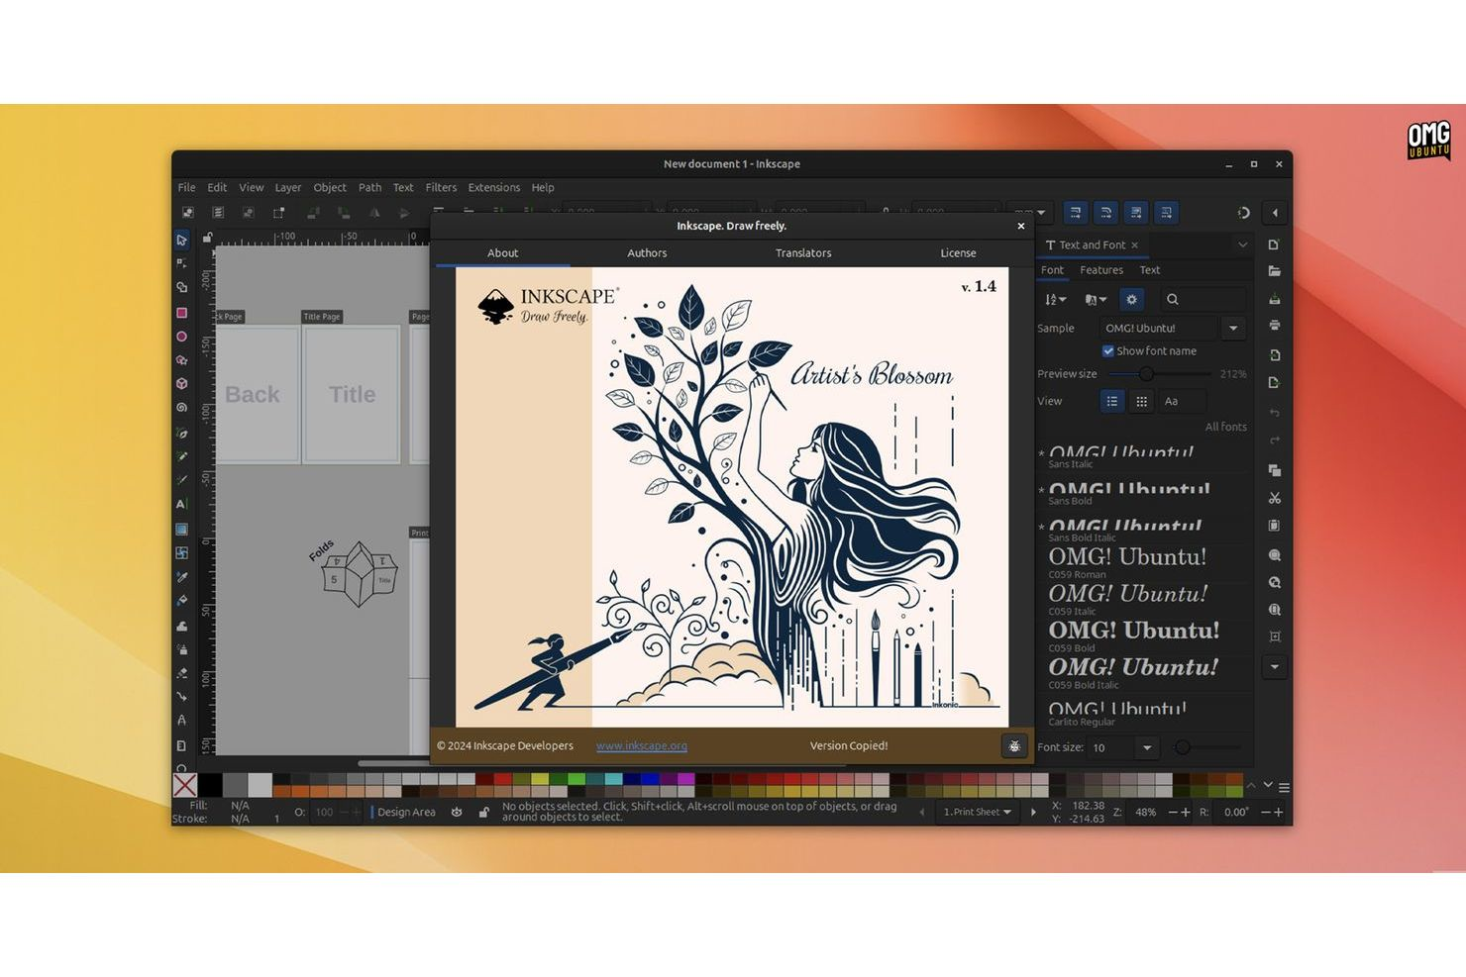Screen dimensions: 1466x977
Task: Close the Text and Font panel tab
Action: (1135, 244)
